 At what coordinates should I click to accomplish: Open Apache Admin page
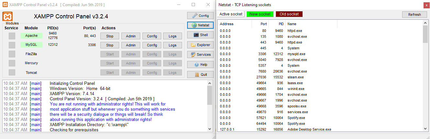click(131, 36)
